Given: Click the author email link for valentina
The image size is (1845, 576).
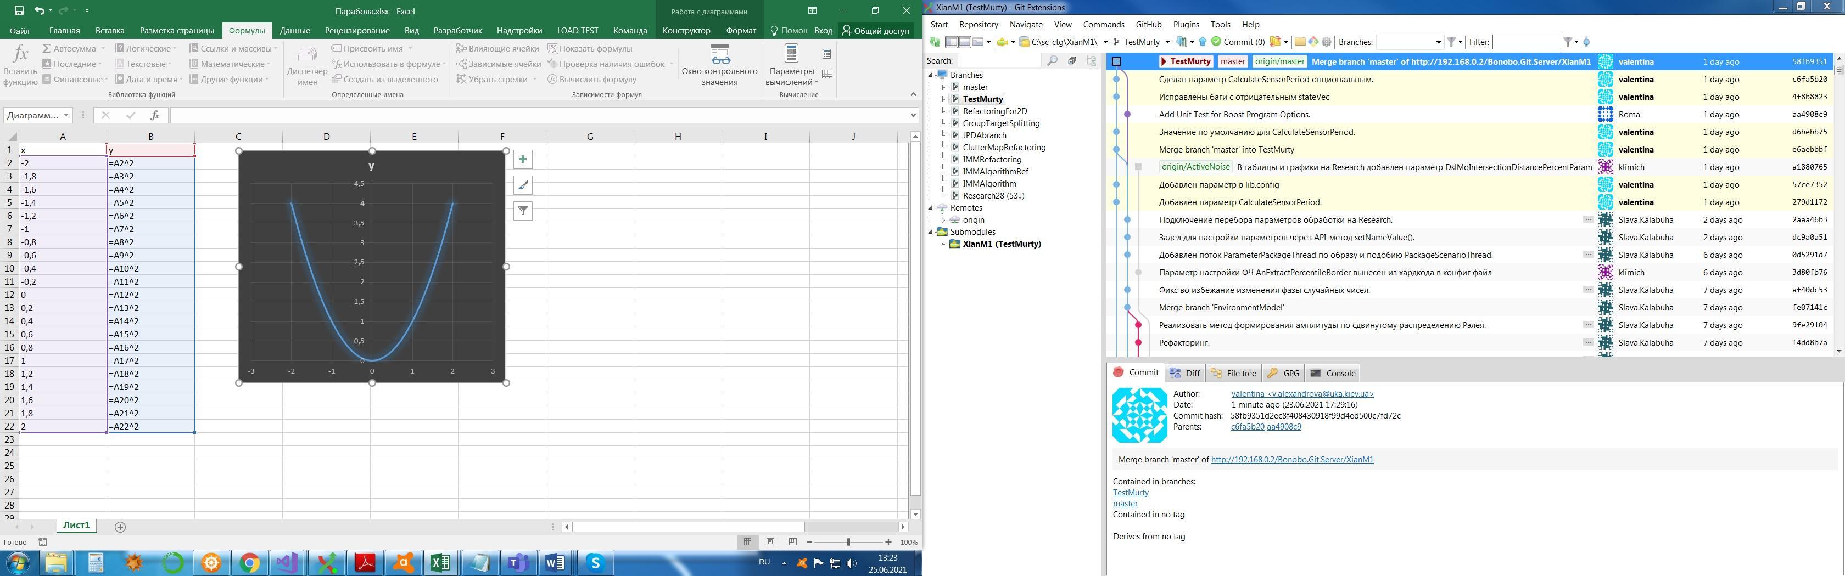Looking at the screenshot, I should (x=1302, y=393).
